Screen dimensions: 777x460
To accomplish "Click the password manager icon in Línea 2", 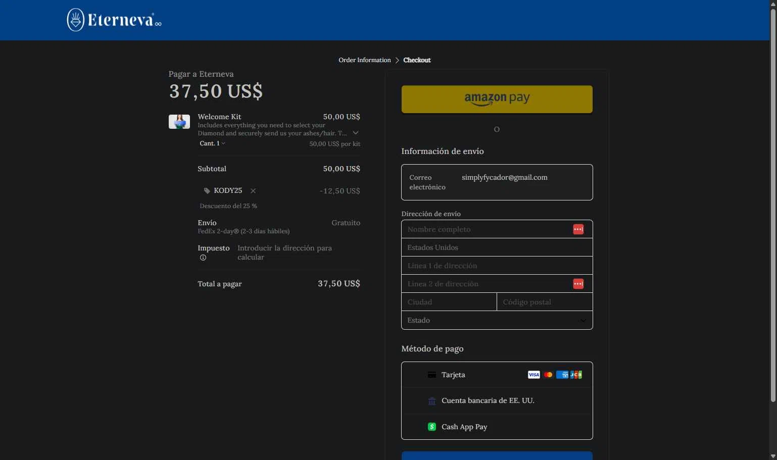I will coord(578,284).
